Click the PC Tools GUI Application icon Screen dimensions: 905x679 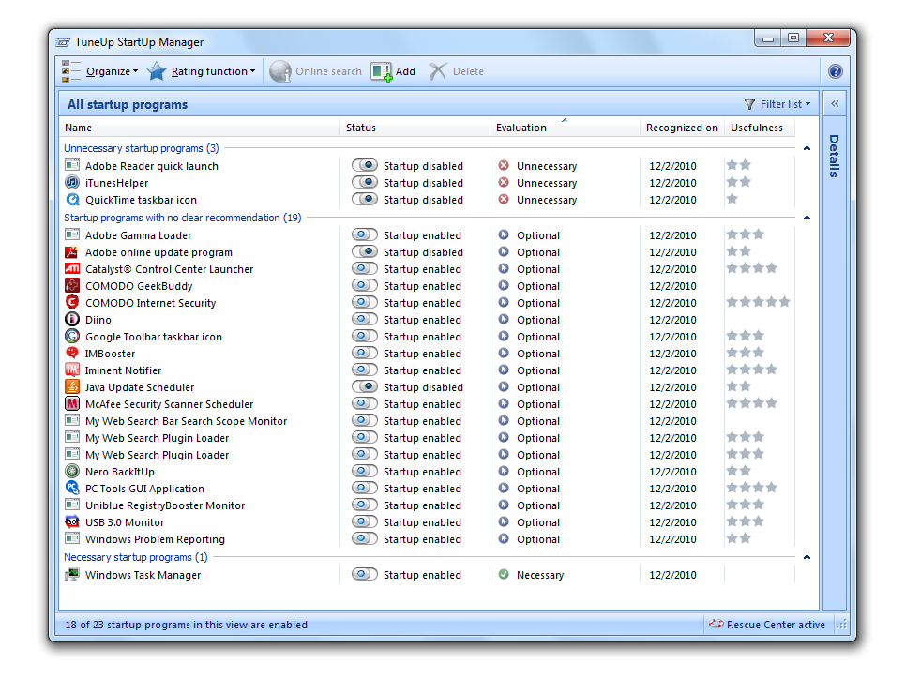[72, 488]
